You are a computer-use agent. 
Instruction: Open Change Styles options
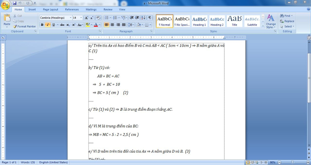[x=271, y=22]
